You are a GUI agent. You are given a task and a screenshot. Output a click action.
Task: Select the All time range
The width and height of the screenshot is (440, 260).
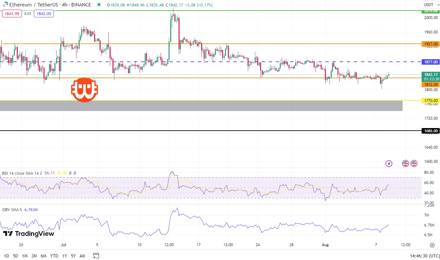[82, 256]
